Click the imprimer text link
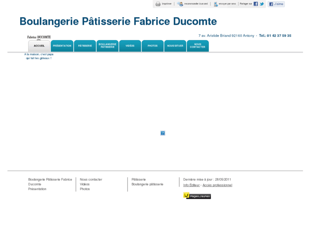Image resolution: width=311 pixels, height=233 pixels. (x=166, y=4)
